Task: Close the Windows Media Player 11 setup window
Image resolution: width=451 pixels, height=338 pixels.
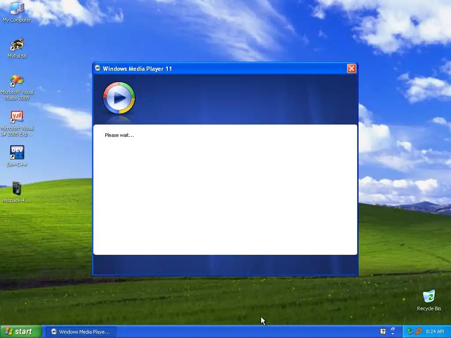Action: [351, 68]
